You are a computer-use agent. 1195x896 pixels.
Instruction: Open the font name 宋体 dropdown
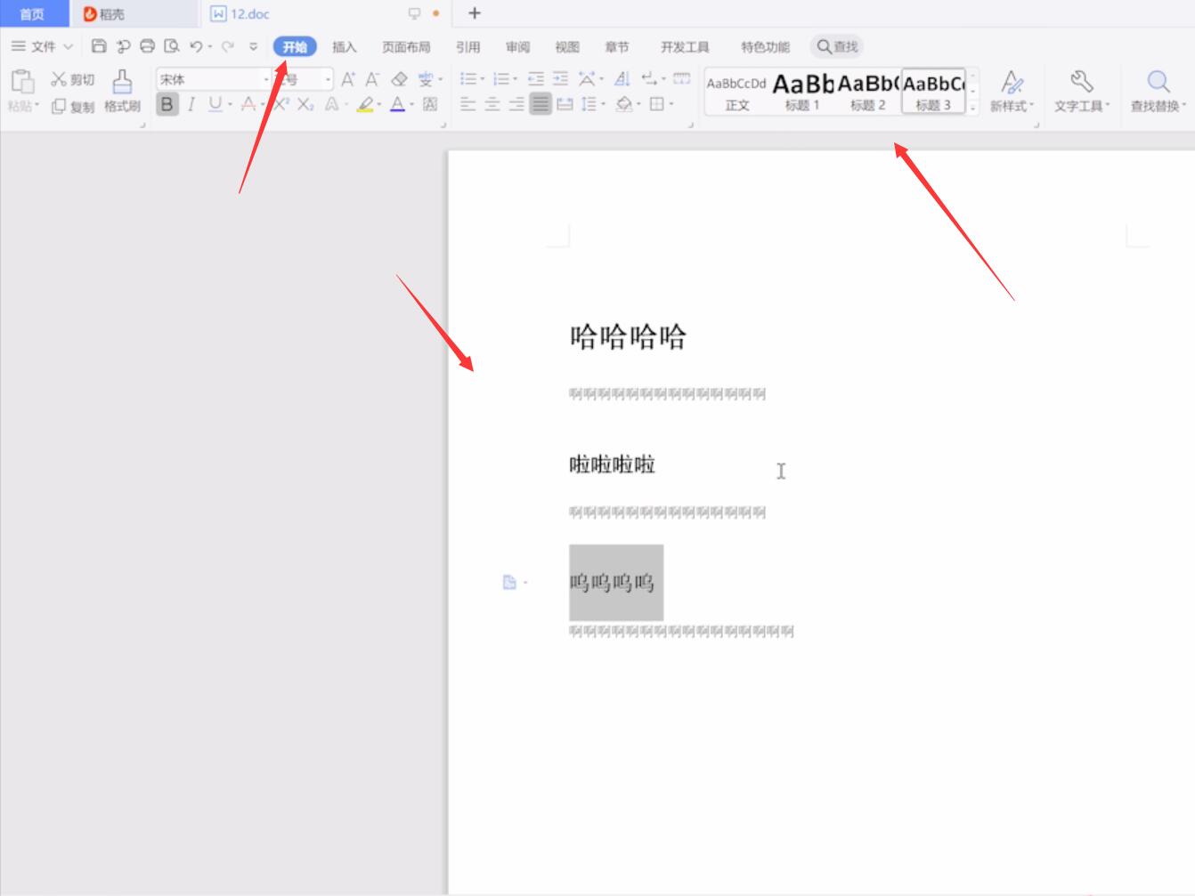(265, 79)
